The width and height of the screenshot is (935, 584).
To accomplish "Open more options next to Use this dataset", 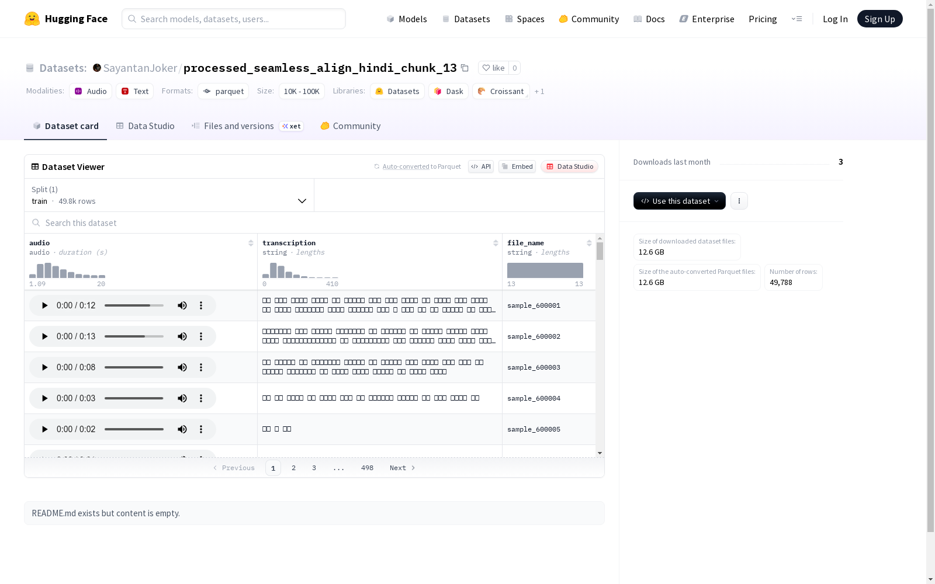I will 739,201.
